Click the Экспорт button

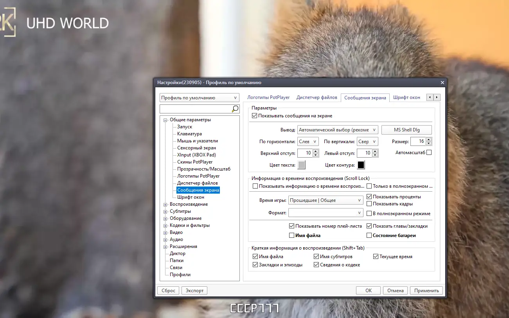[x=195, y=291]
